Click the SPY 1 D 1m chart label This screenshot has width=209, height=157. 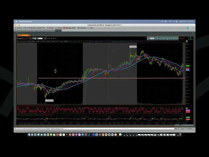pyautogui.click(x=21, y=42)
